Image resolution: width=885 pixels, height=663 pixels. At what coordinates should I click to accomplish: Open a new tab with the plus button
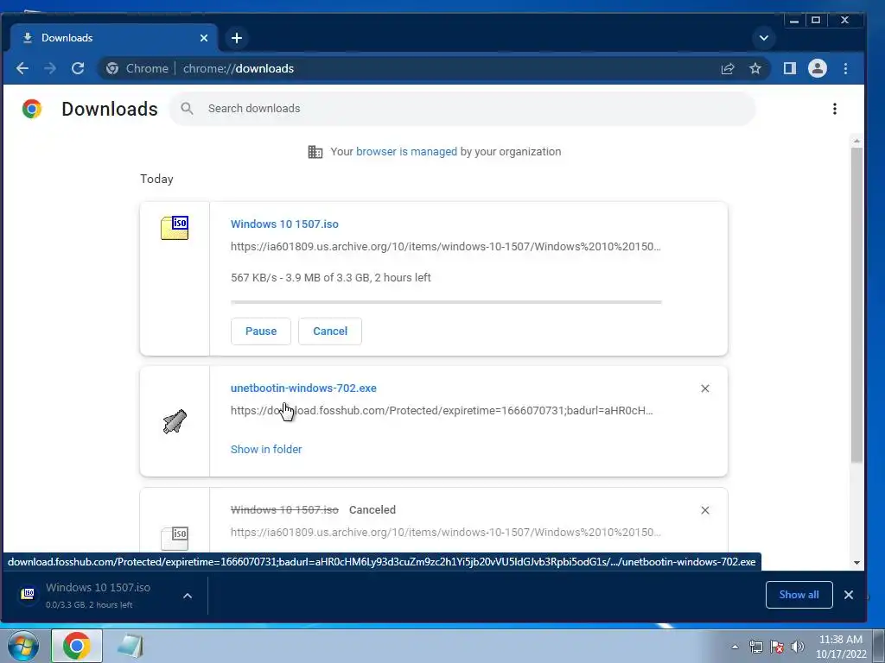[x=237, y=38]
